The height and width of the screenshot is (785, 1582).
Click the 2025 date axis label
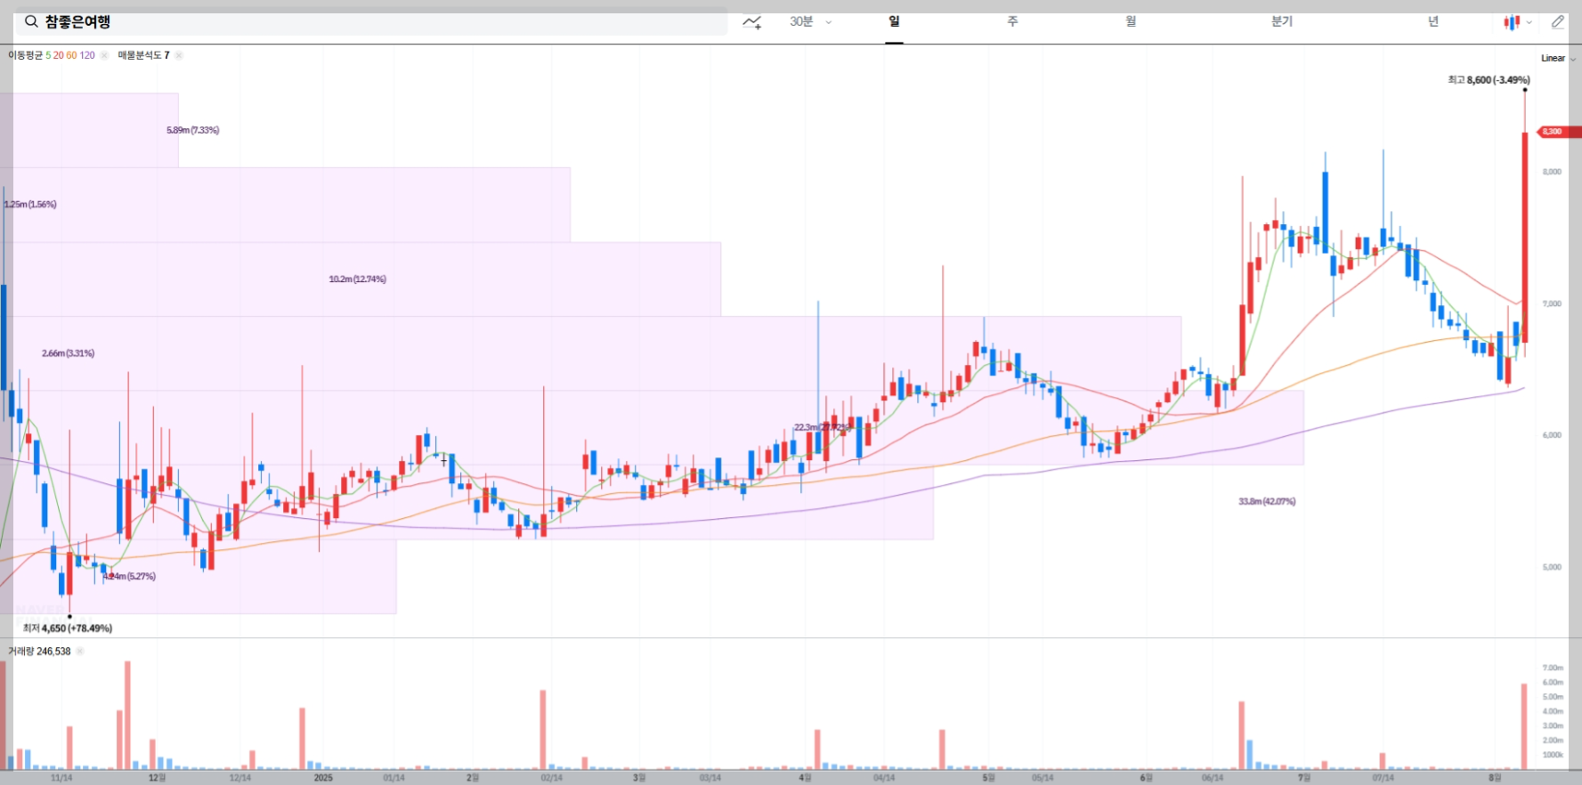[323, 778]
